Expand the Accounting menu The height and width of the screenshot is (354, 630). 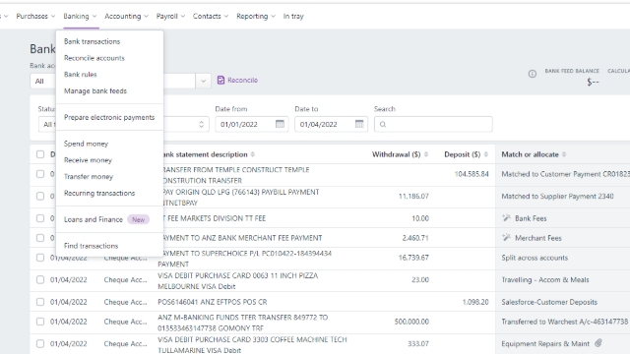[126, 16]
